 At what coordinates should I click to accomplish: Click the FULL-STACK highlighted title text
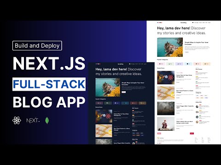49,84
